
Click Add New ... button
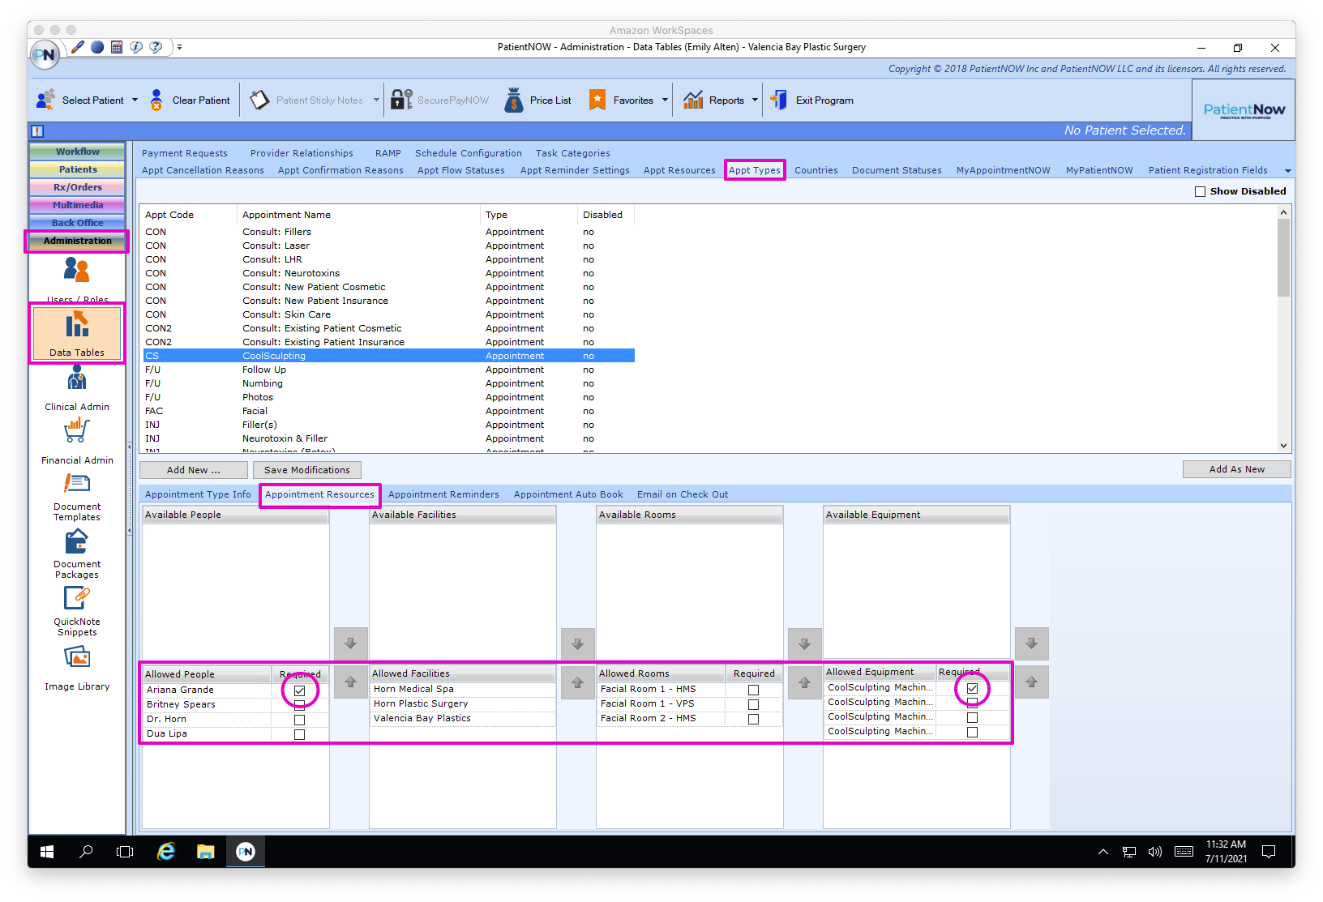point(194,470)
